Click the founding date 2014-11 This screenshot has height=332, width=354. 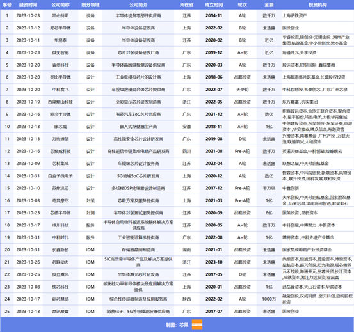(214, 15)
